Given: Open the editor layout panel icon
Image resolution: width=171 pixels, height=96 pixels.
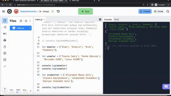Looking at the screenshot, I should [x=100, y=19].
